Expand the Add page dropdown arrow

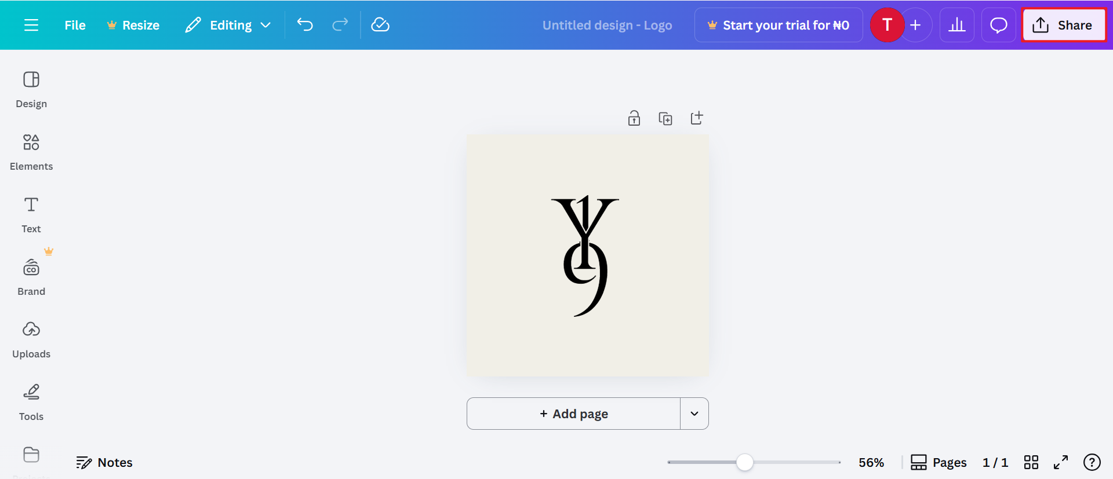694,414
